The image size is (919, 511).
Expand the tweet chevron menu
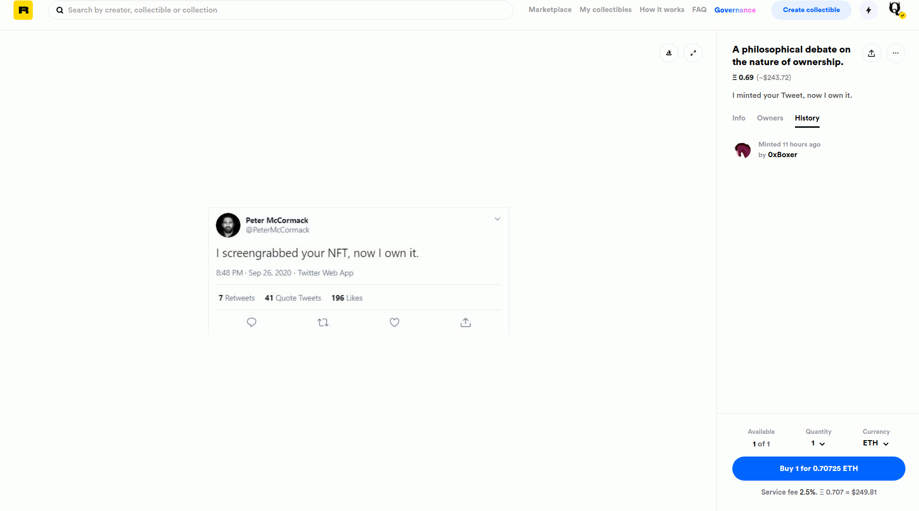pos(497,219)
